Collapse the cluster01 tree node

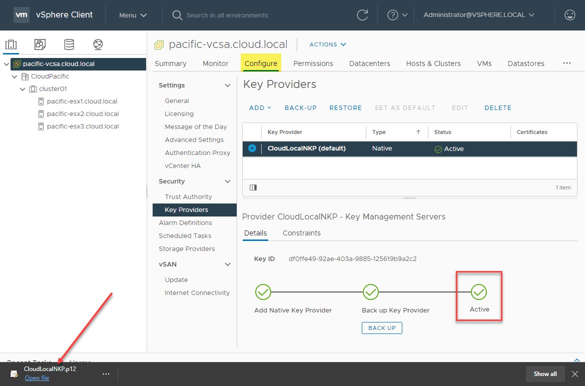pyautogui.click(x=23, y=89)
